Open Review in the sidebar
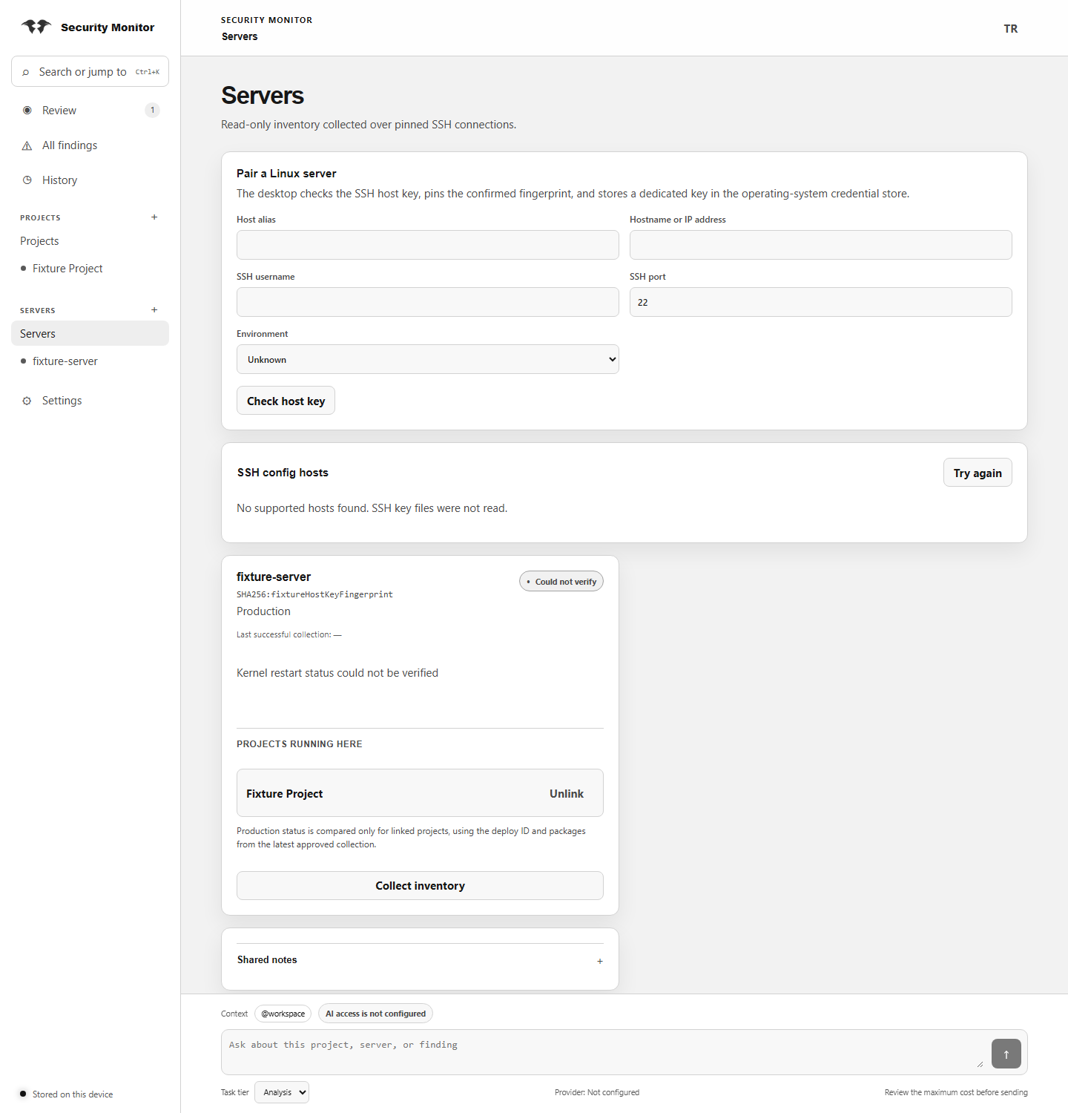 90,111
